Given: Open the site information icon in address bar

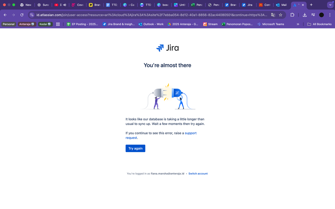Looking at the screenshot, I should coord(31,15).
